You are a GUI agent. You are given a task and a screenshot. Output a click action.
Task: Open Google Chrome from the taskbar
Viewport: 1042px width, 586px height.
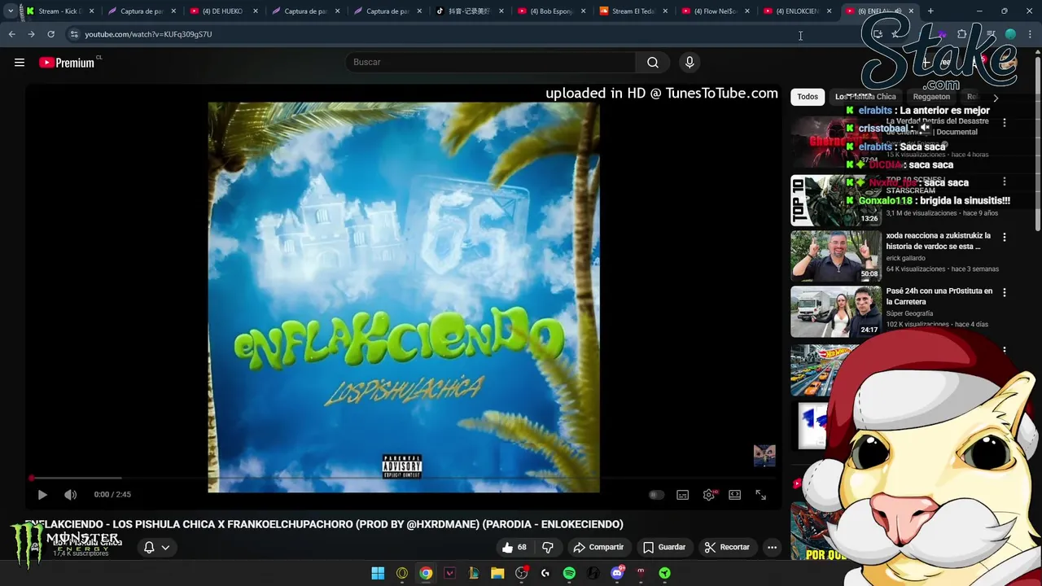426,573
